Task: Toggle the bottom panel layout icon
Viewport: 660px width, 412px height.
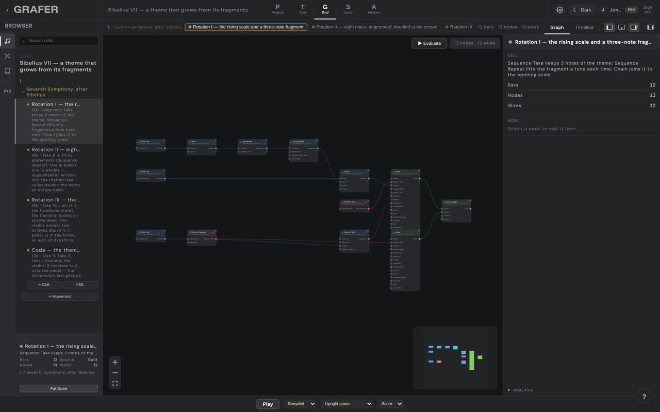Action: (621, 27)
